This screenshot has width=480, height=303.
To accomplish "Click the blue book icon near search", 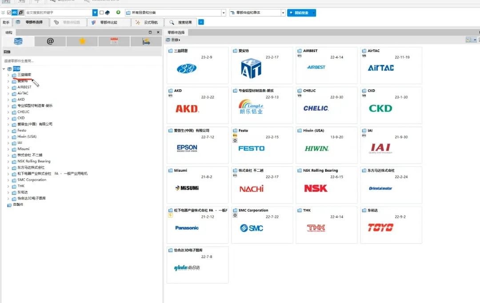I will (108, 12).
